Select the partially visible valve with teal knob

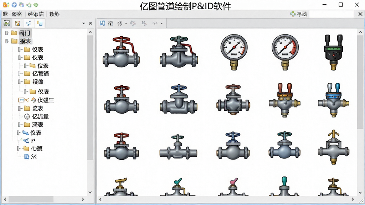point(284,186)
